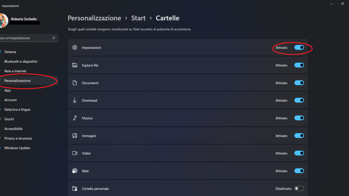Screen dimensions: 349x196
Task: Click the Musica note icon
Action: pos(75,118)
